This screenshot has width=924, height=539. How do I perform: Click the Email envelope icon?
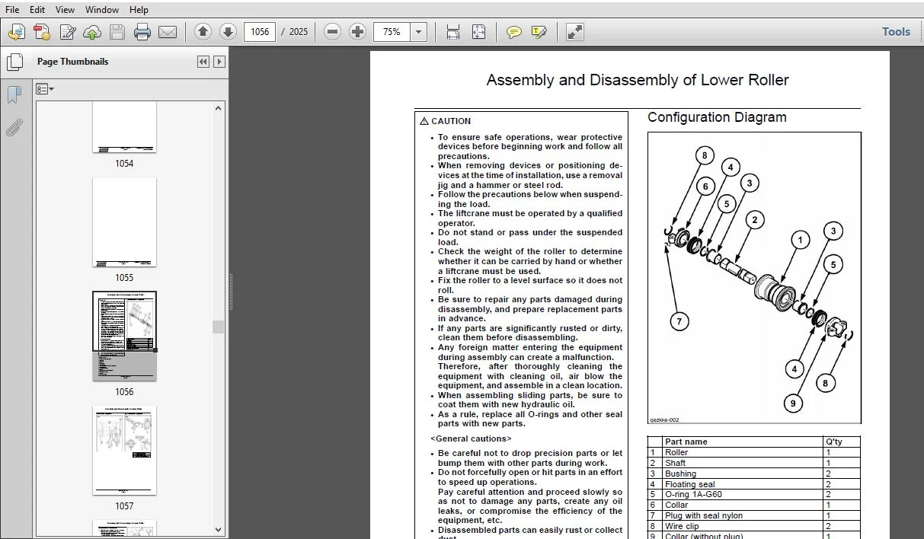[168, 32]
